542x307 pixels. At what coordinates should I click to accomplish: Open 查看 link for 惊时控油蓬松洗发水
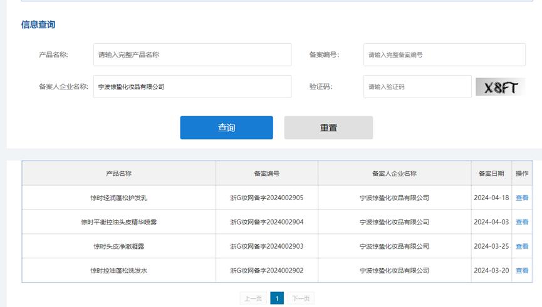tap(522, 271)
